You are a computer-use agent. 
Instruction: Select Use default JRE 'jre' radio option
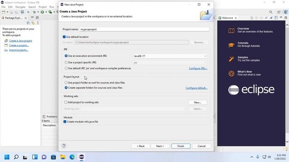pos(66,68)
